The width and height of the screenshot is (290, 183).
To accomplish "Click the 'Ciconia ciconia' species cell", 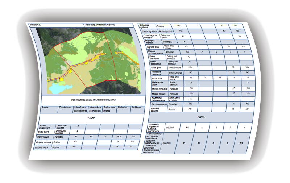I will tap(43, 142).
